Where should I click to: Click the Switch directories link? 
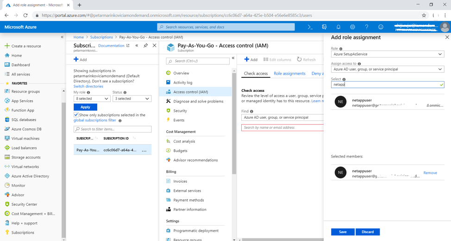[x=88, y=86]
